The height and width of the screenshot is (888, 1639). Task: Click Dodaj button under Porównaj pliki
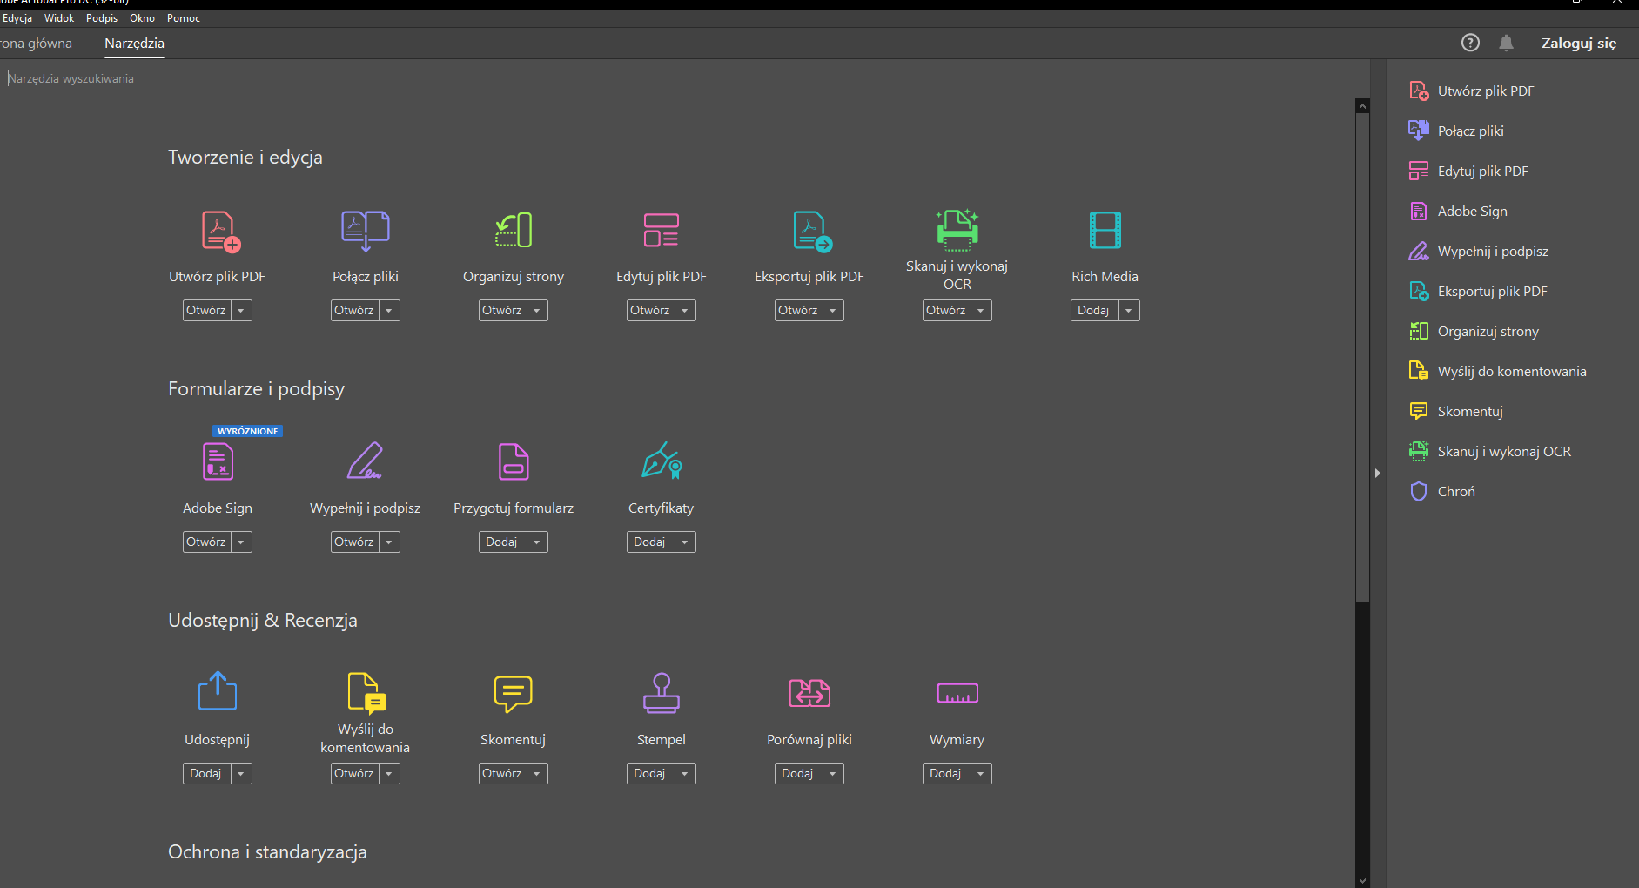pos(799,773)
